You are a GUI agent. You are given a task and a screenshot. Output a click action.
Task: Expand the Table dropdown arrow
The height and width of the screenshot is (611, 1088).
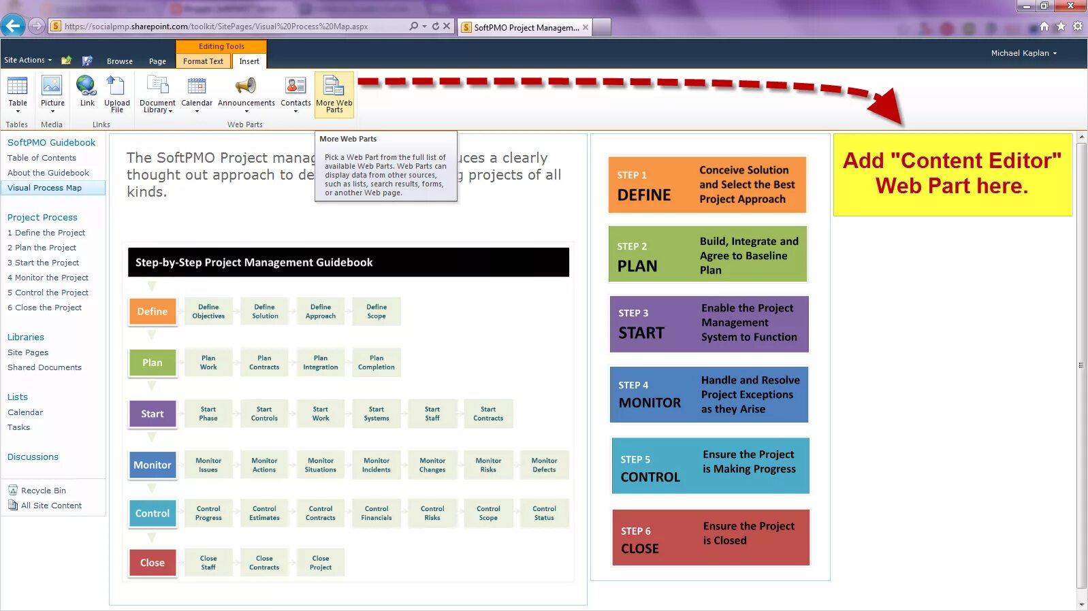click(18, 112)
